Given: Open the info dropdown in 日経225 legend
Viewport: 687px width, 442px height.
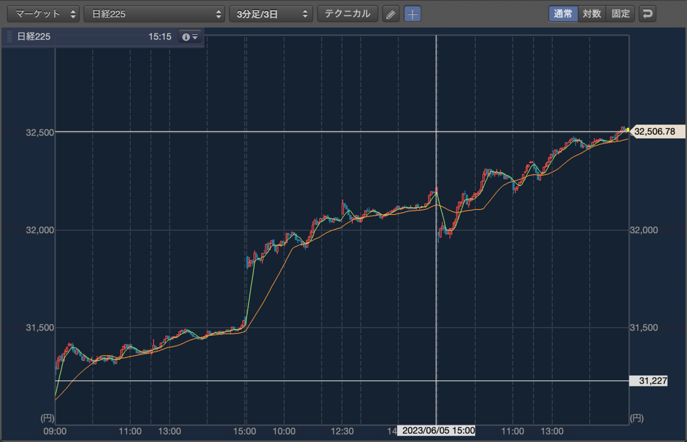Looking at the screenshot, I should click(190, 37).
